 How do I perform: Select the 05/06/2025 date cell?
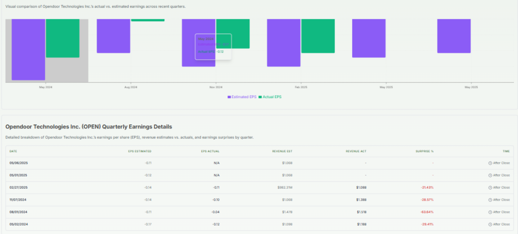coord(19,163)
